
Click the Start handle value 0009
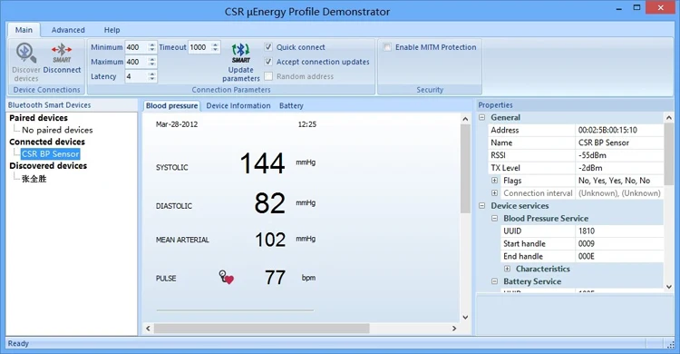[x=587, y=243]
